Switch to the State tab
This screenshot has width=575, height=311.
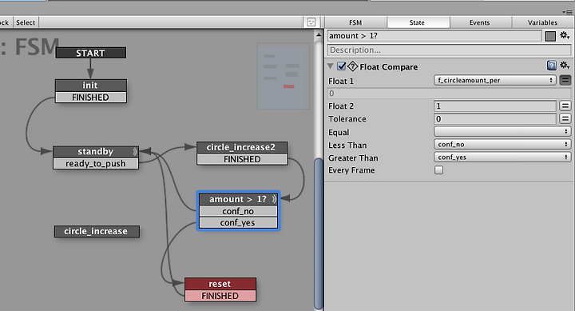[418, 22]
